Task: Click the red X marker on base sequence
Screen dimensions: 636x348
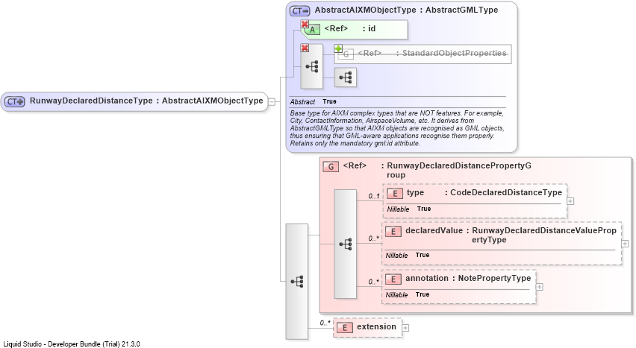Action: click(305, 48)
